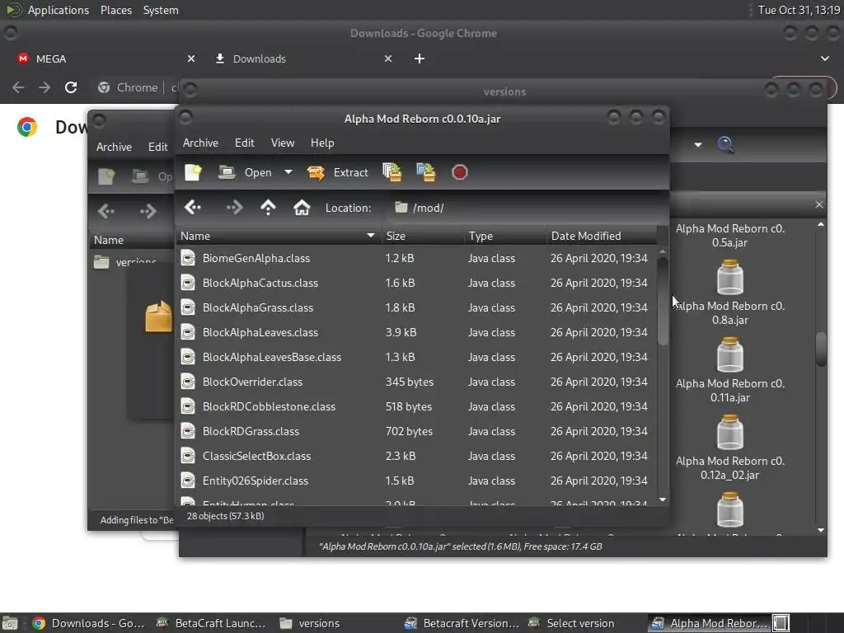Open a new Chrome tab

(420, 59)
